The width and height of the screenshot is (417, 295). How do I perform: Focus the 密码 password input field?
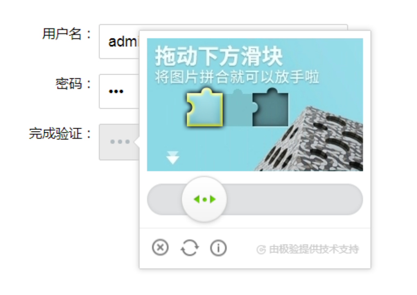119,91
